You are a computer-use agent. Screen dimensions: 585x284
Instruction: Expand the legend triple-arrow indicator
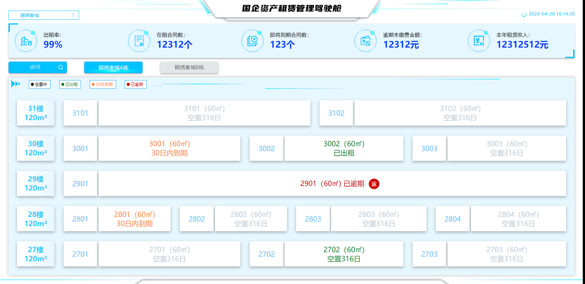16,84
